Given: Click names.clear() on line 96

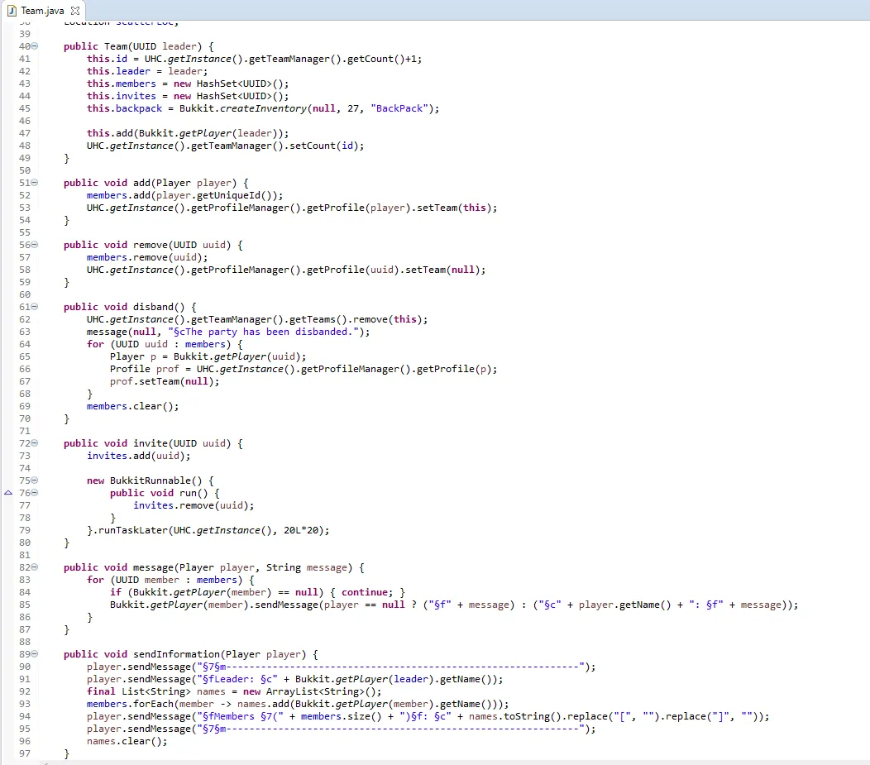Looking at the screenshot, I should point(124,741).
